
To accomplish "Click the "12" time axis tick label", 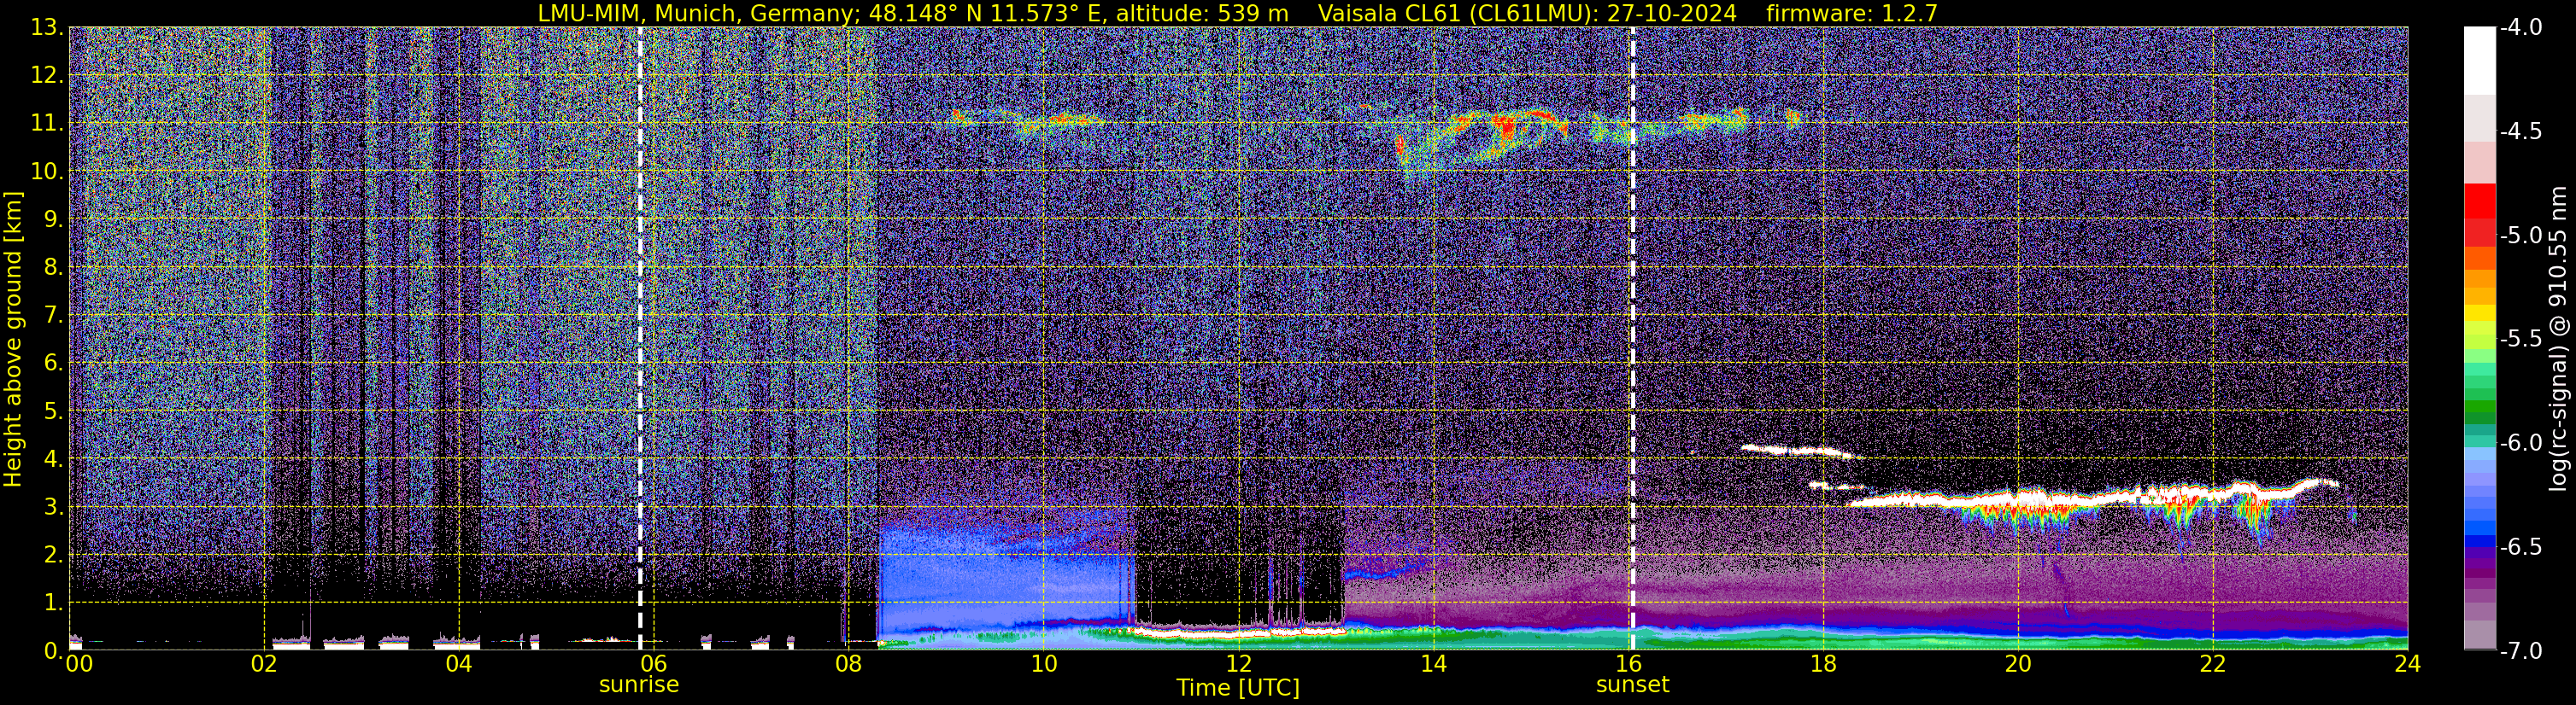I will 1238,665.
